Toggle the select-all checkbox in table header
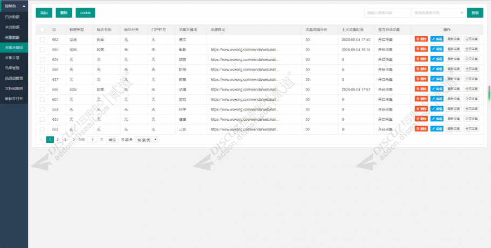The image size is (491, 248). [x=42, y=30]
